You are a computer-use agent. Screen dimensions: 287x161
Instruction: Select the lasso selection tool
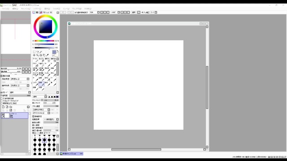tap(38, 52)
